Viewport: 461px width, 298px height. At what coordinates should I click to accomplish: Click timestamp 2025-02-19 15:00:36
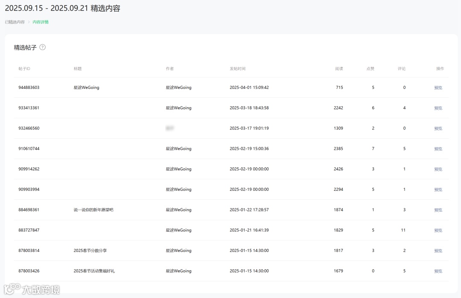point(249,149)
